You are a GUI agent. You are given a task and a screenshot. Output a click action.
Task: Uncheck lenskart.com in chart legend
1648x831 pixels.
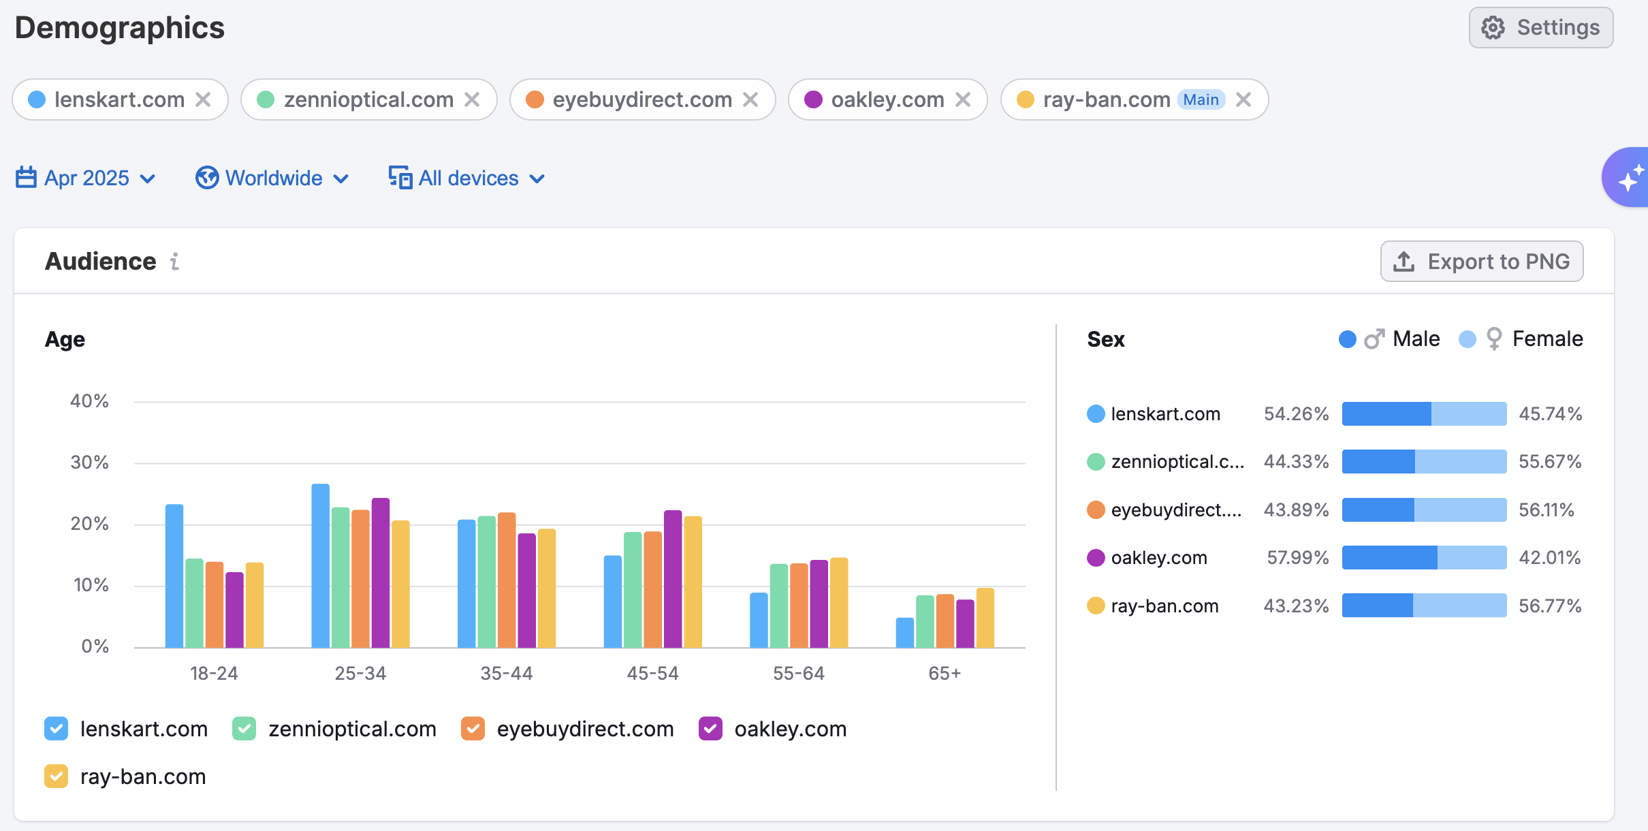[56, 729]
